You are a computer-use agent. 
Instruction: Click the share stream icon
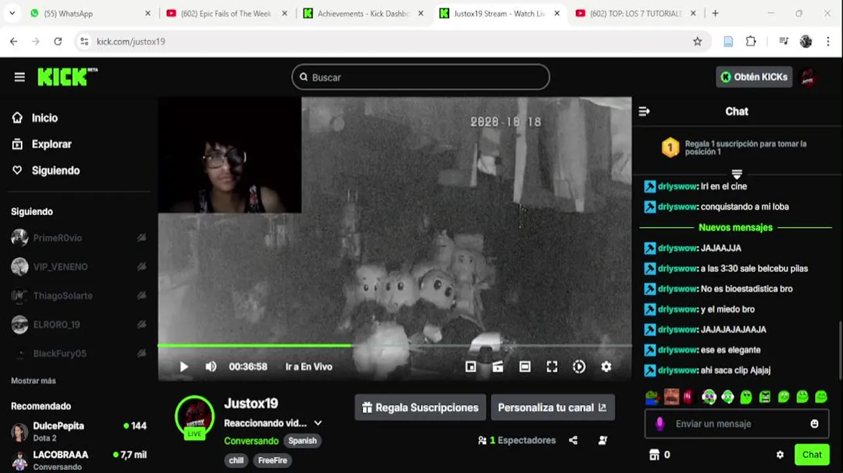573,440
